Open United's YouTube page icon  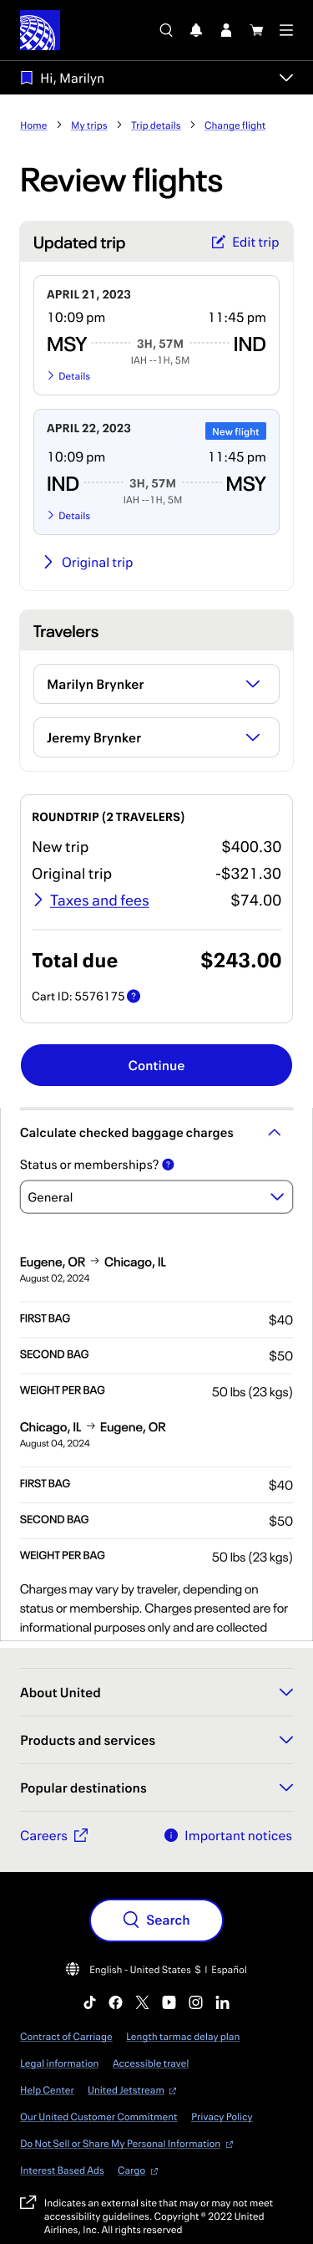pyautogui.click(x=169, y=2002)
